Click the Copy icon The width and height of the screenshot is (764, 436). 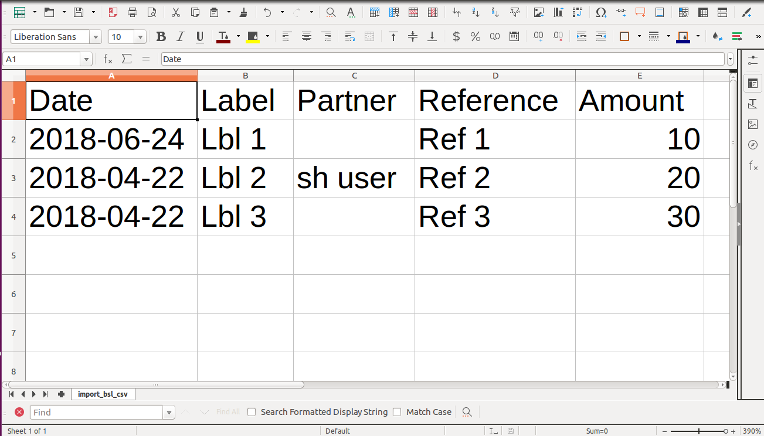click(x=195, y=12)
